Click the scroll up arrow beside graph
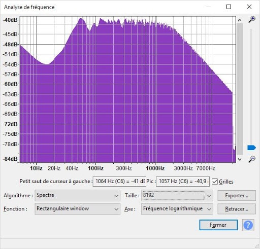260x249 pixels. coord(240,20)
